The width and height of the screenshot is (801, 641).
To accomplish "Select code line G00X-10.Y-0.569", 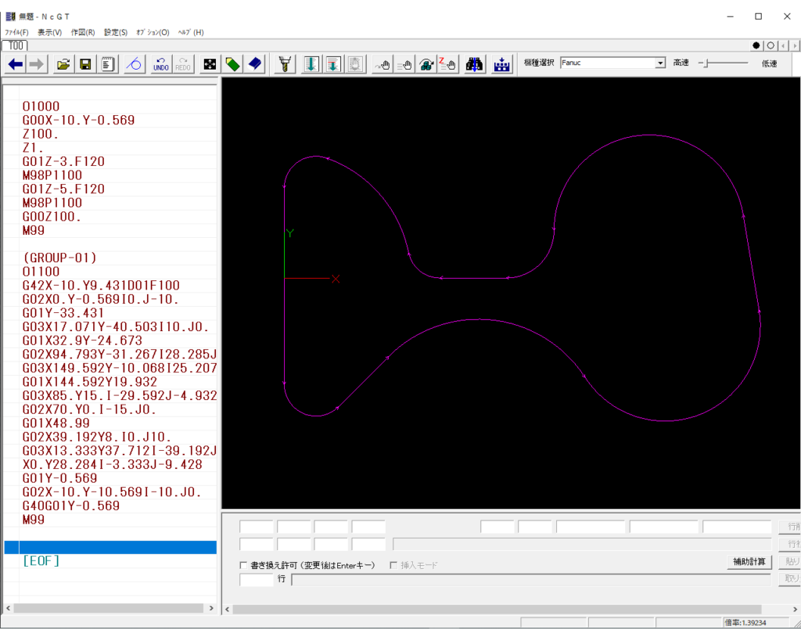I will 78,120.
